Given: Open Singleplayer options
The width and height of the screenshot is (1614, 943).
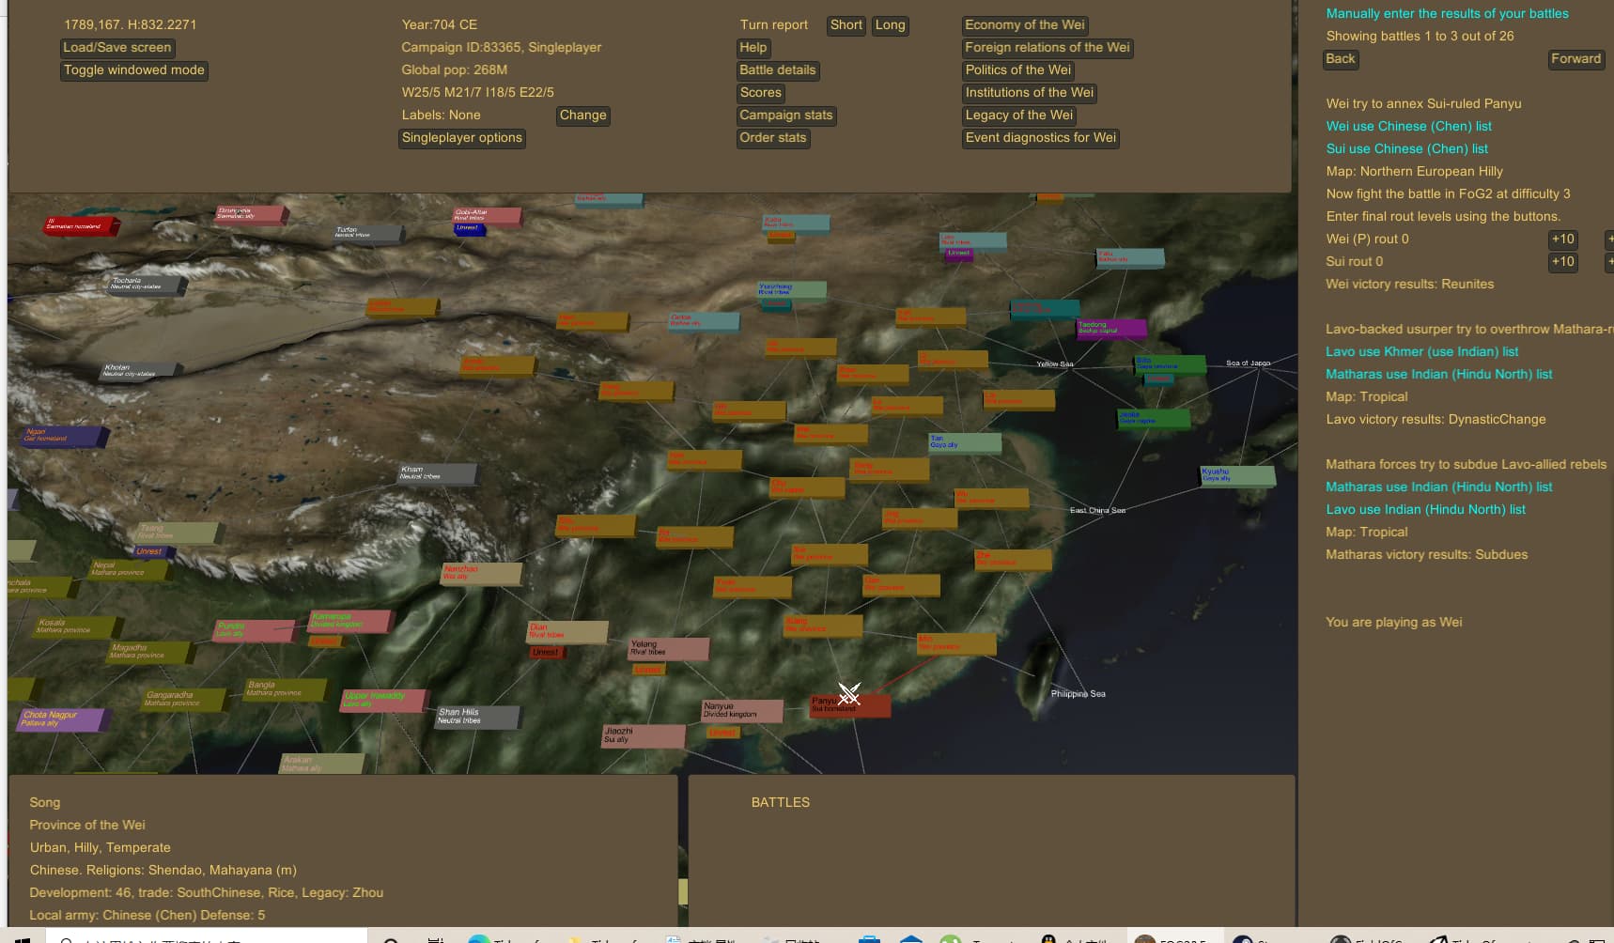Looking at the screenshot, I should tap(461, 137).
